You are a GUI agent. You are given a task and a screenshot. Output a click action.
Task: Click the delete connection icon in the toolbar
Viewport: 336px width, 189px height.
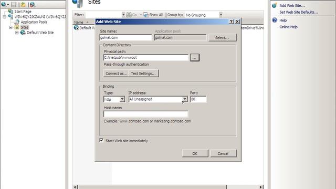[x=33, y=5]
